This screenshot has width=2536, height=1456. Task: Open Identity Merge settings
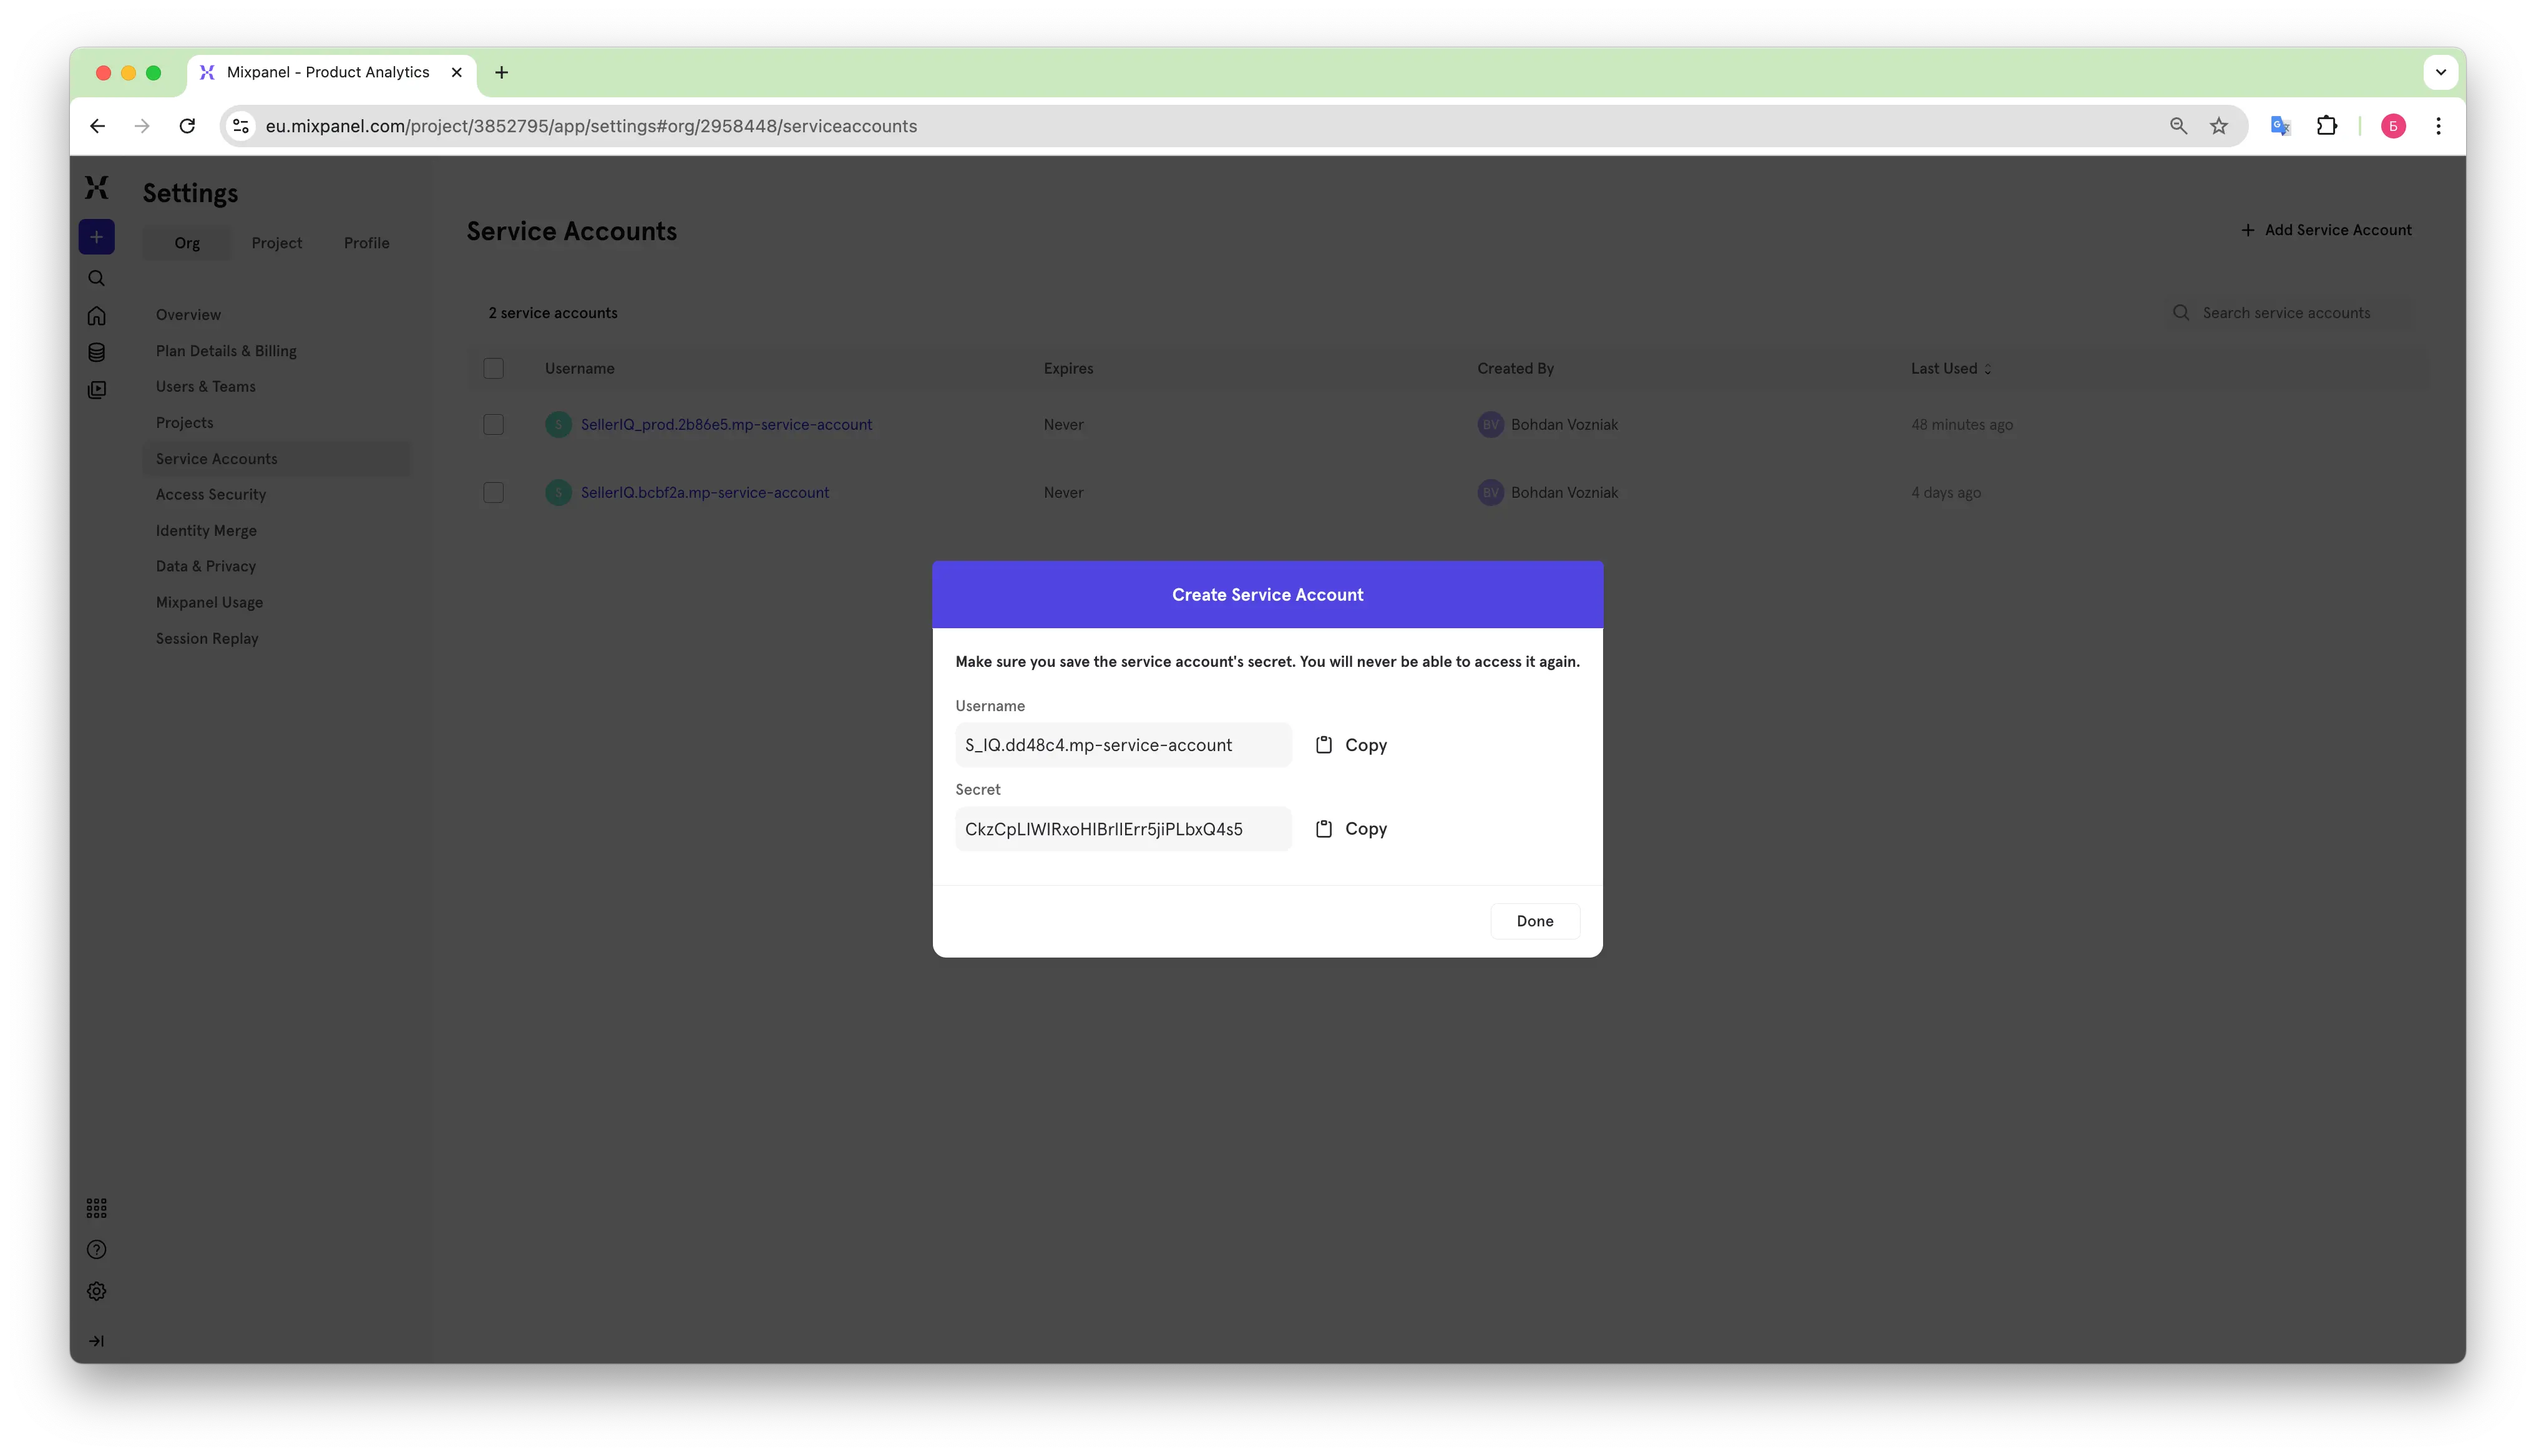point(206,531)
